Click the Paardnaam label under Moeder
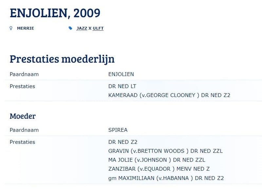The image size is (262, 192). [x=24, y=130]
